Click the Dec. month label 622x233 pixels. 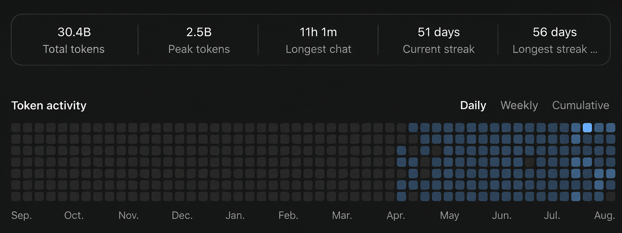182,215
